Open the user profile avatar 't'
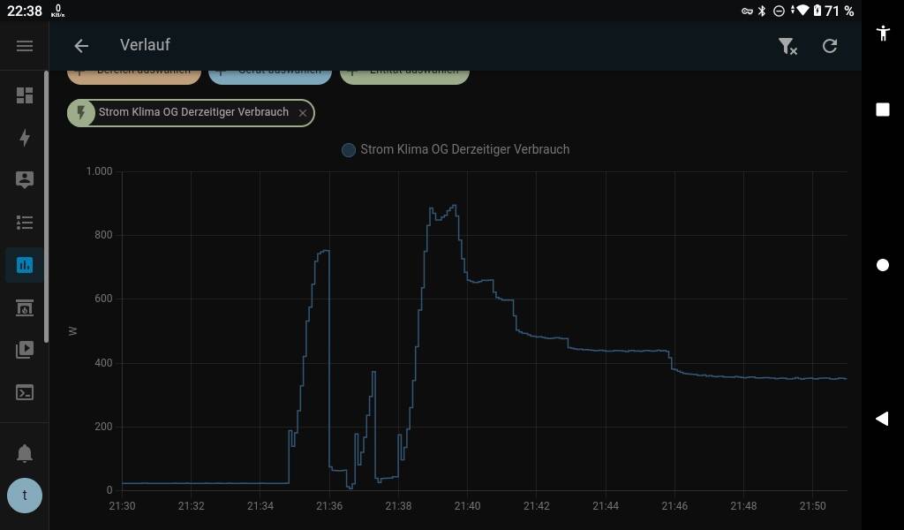The image size is (904, 530). [x=25, y=496]
